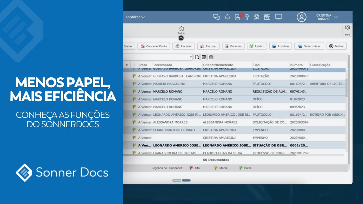The height and width of the screenshot is (204, 363).
Task: Select the ELIANE MONTEIRO LOBATO row
Action: (x=234, y=130)
